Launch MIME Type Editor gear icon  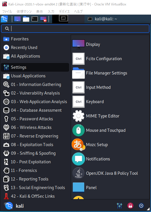[79, 116]
